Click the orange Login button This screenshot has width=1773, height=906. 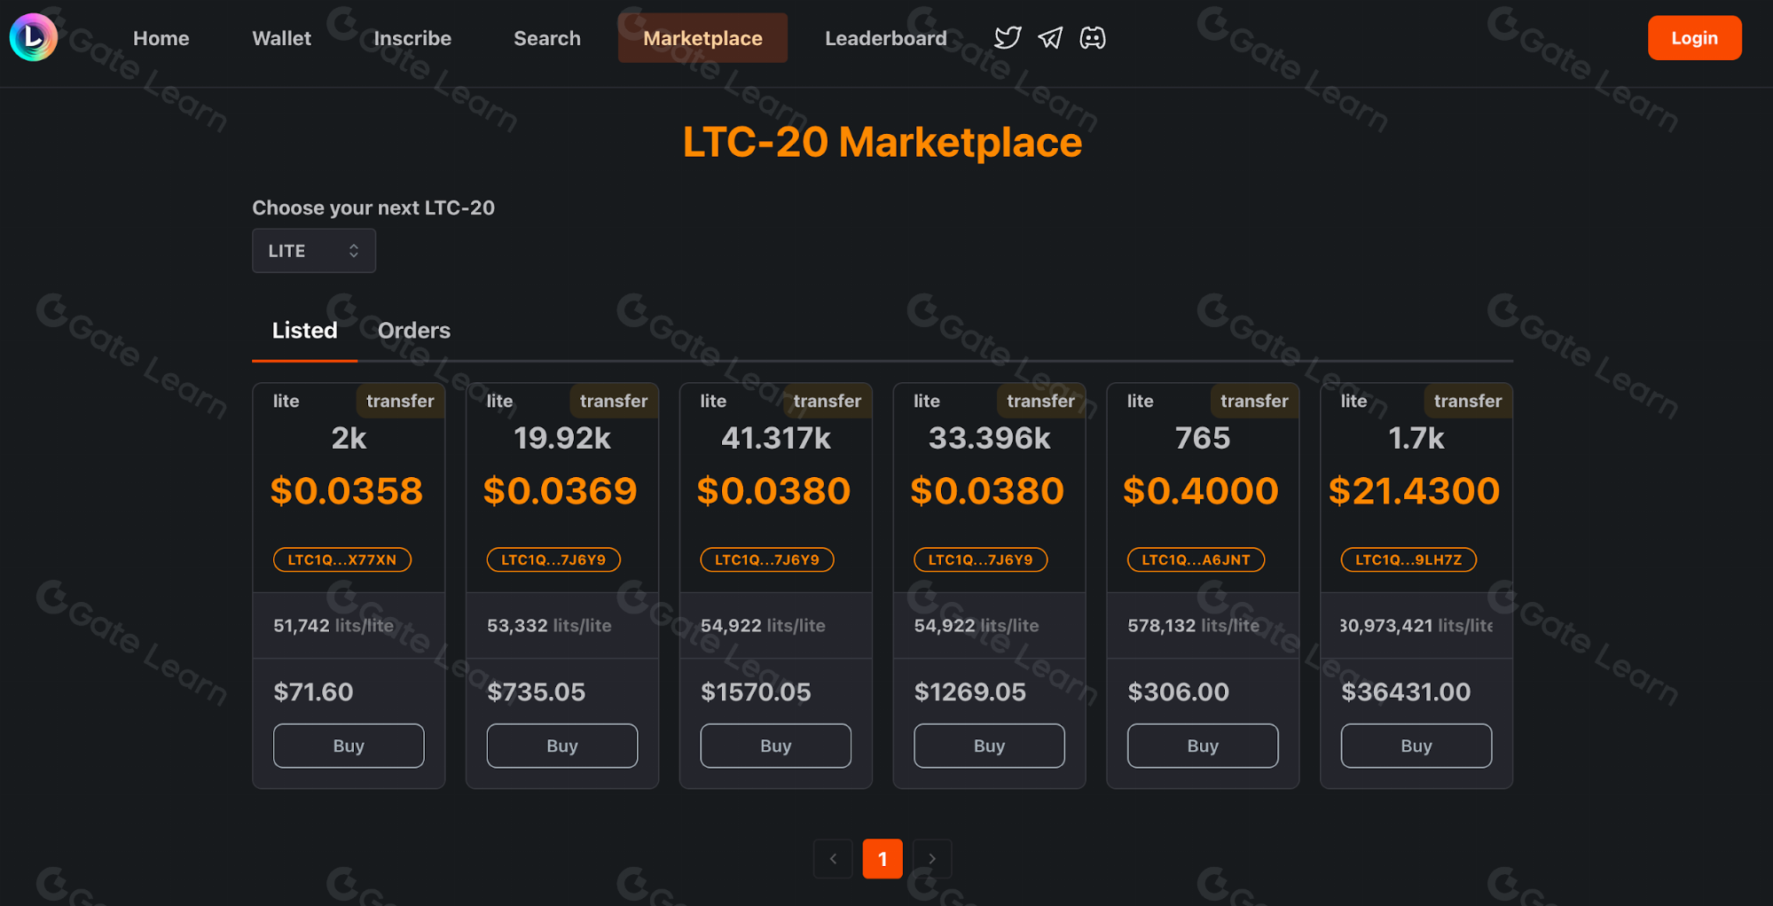pos(1694,38)
